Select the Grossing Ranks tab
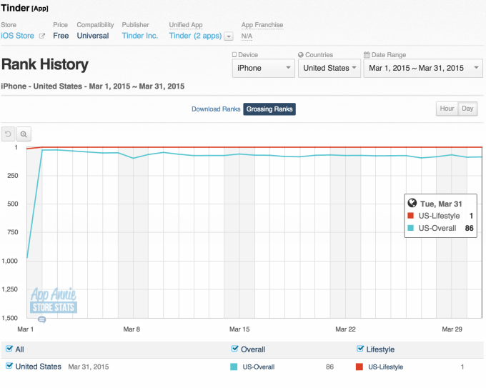Viewport: 486px width, 388px height. 269,109
